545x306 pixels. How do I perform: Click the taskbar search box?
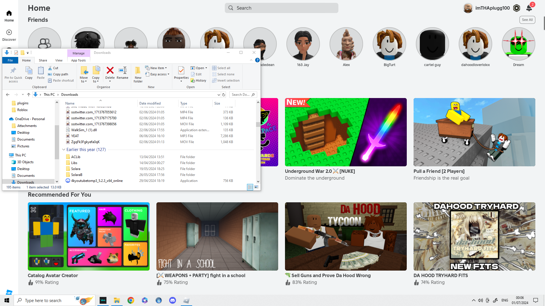coord(55,300)
